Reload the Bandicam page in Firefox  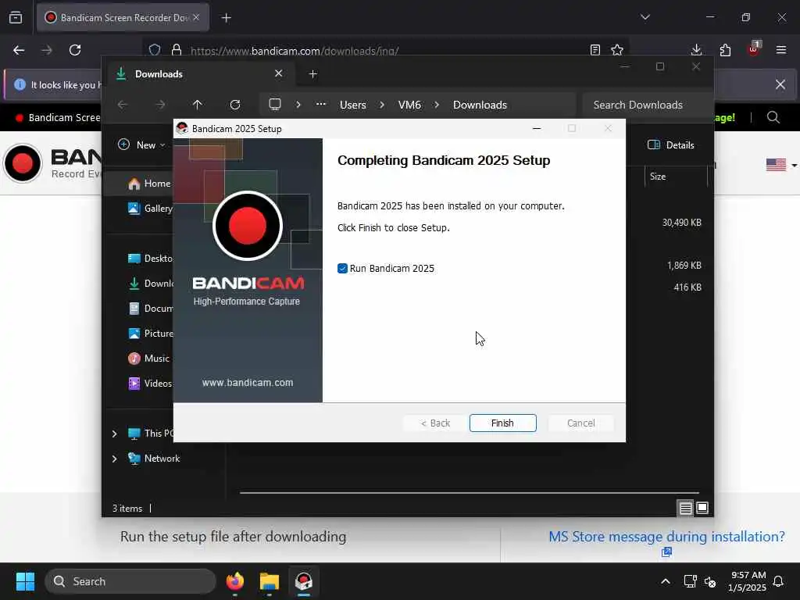(x=75, y=50)
